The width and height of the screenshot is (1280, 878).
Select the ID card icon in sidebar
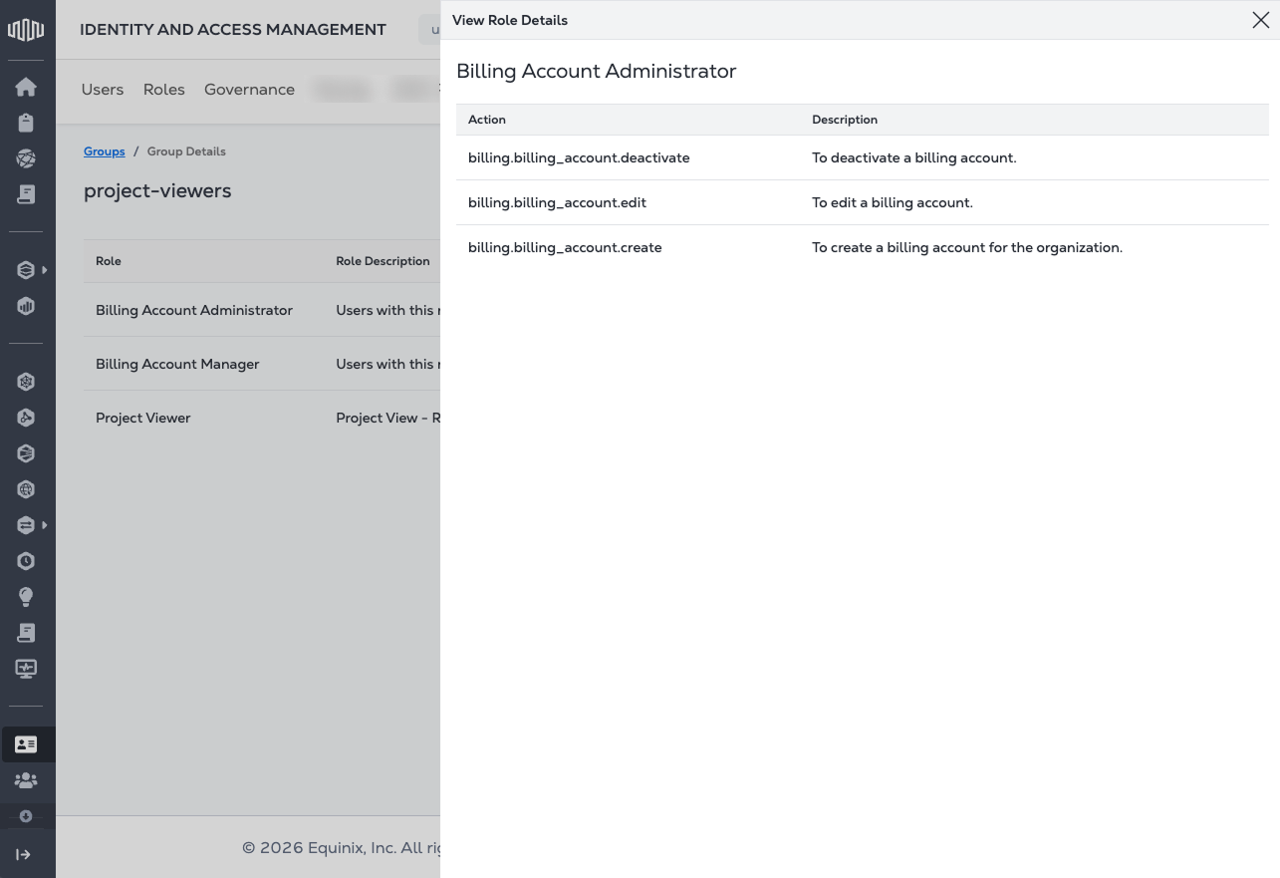pos(26,744)
